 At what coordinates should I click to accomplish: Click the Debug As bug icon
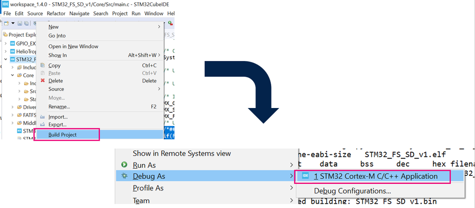tap(125, 176)
